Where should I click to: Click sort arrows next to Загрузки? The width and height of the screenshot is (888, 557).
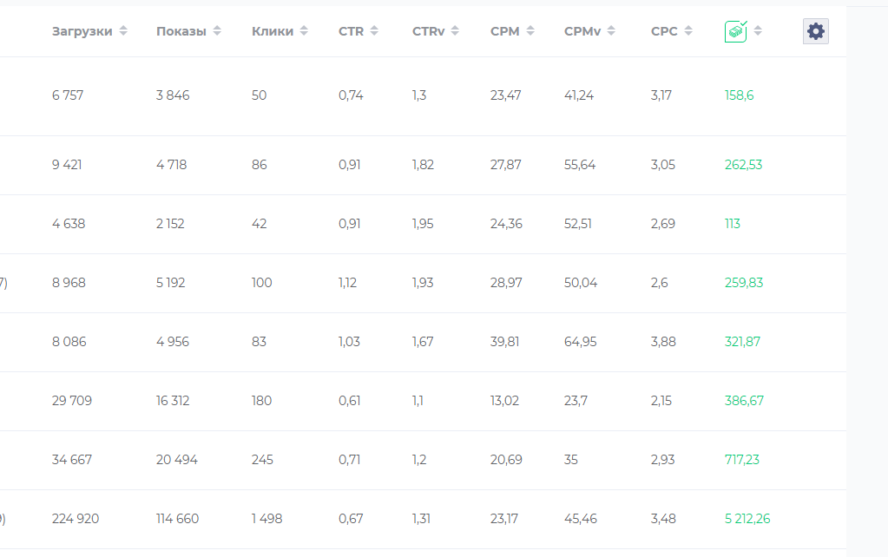click(x=123, y=31)
